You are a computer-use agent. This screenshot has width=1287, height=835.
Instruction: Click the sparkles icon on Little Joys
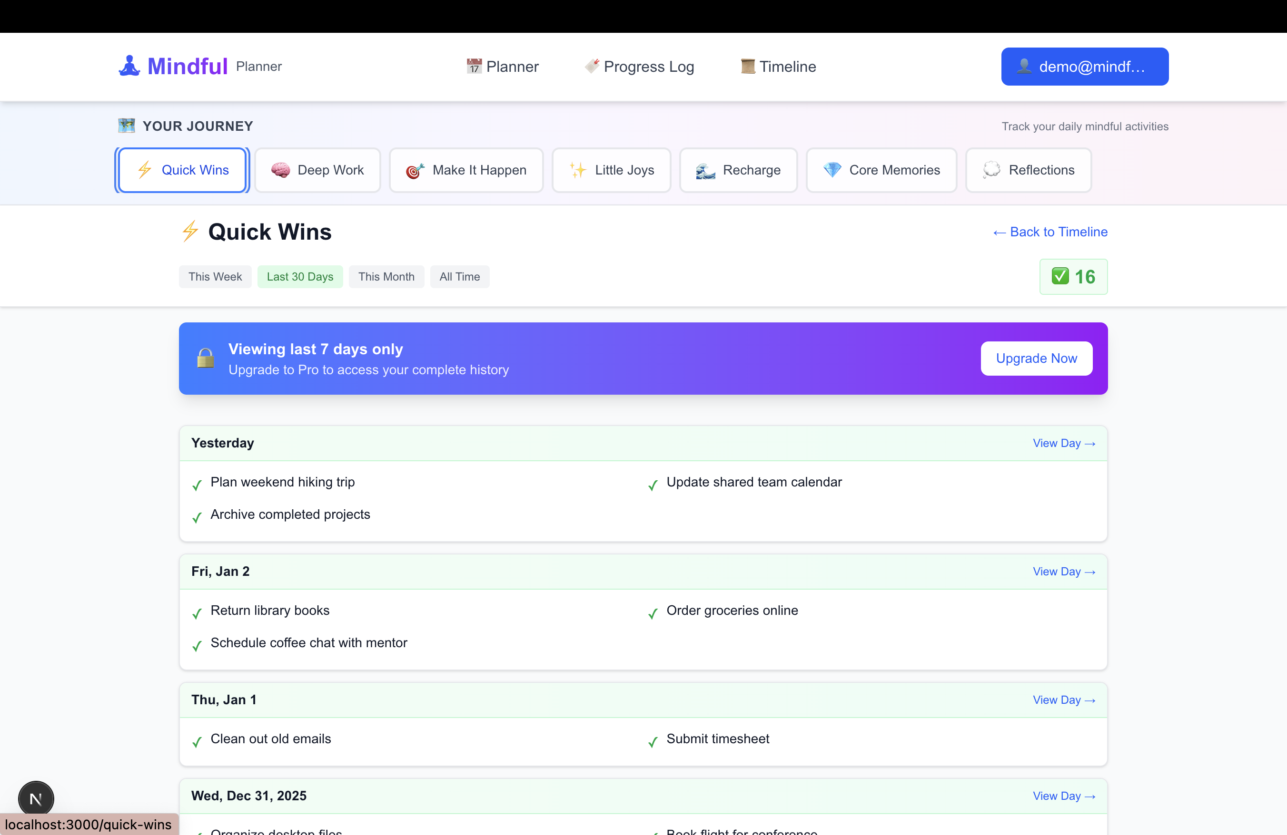(x=577, y=170)
